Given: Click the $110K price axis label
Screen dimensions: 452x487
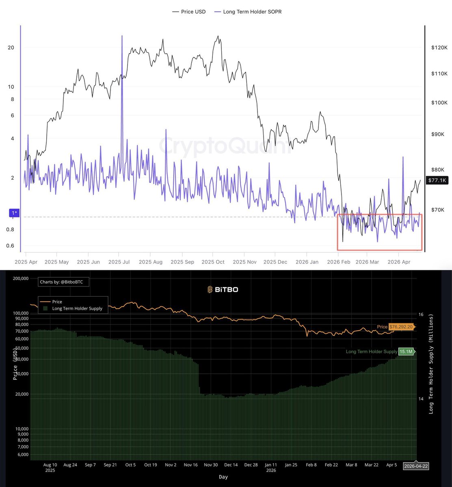Looking at the screenshot, I should (439, 74).
